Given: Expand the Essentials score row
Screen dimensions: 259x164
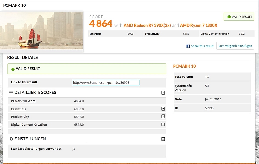Looking at the screenshot, I should [163, 109].
